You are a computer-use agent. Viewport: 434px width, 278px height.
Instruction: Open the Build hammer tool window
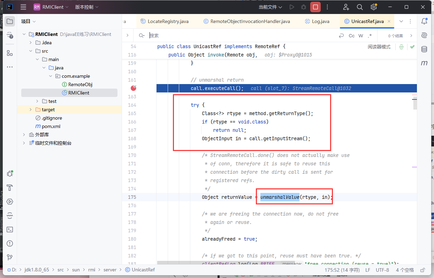coord(10,188)
